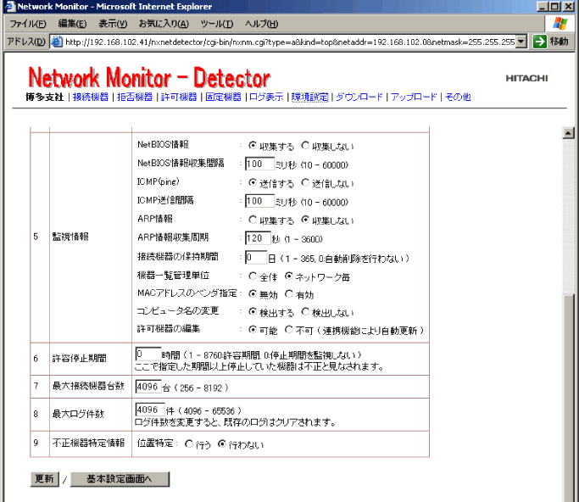Click the 最大ログ件数 input field
The width and height of the screenshot is (579, 502).
[150, 410]
